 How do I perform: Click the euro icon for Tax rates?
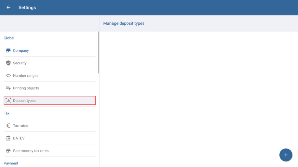(x=8, y=126)
